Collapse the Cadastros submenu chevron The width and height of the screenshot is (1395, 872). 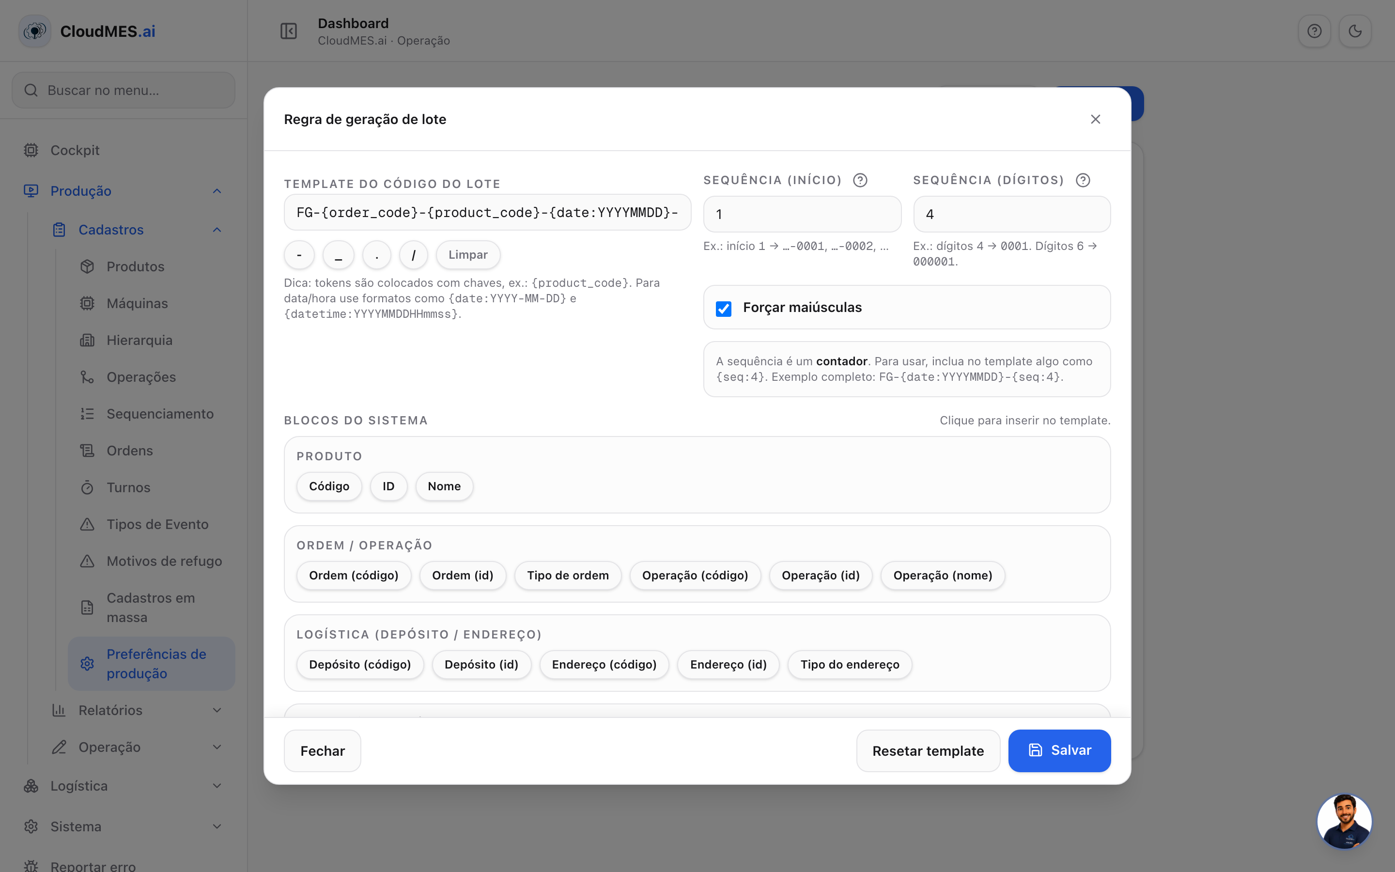tap(217, 230)
